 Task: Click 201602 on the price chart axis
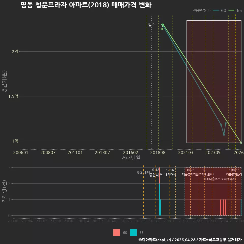tap(130, 152)
